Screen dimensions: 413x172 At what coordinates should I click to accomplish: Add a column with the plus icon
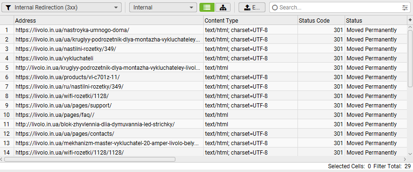click(410, 20)
